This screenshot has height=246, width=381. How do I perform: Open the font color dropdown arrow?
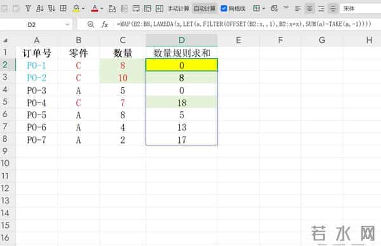tap(102, 9)
